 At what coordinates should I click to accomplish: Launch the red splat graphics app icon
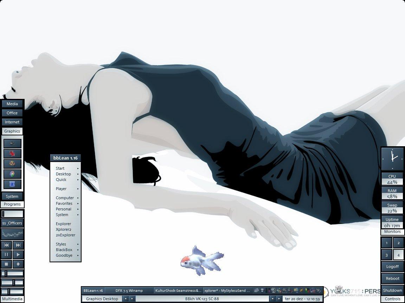[x=12, y=154]
